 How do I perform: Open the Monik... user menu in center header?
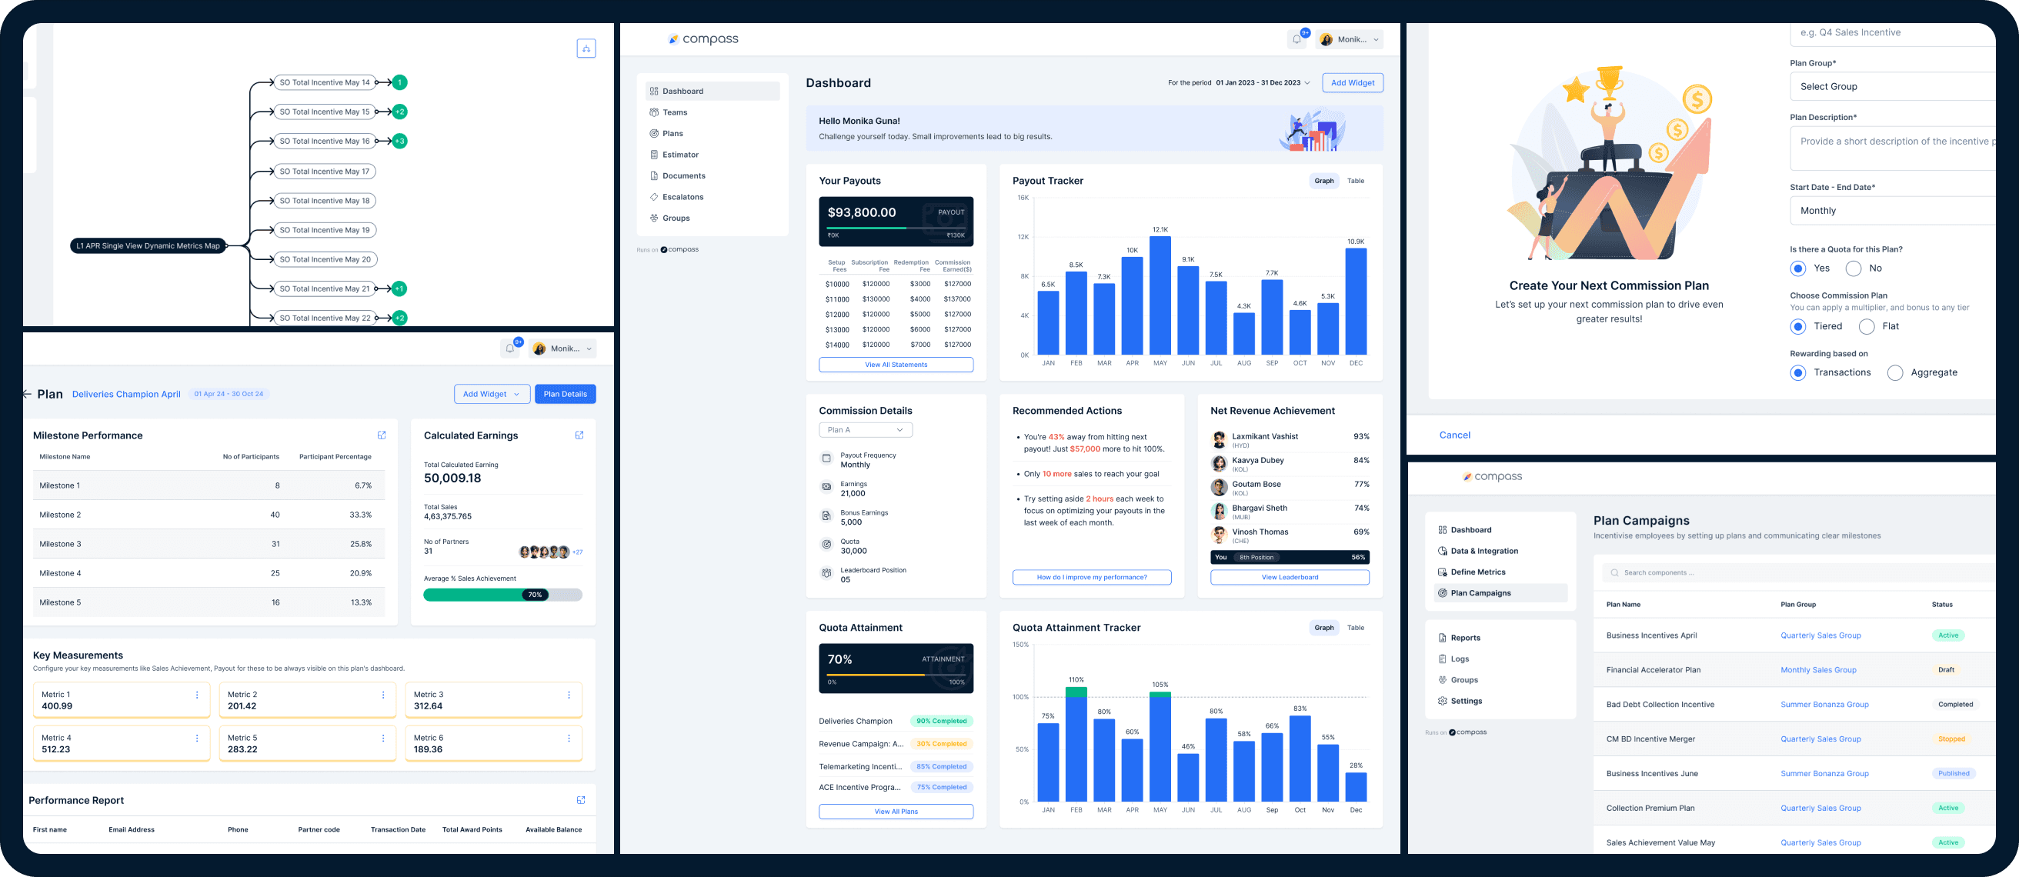tap(1350, 39)
